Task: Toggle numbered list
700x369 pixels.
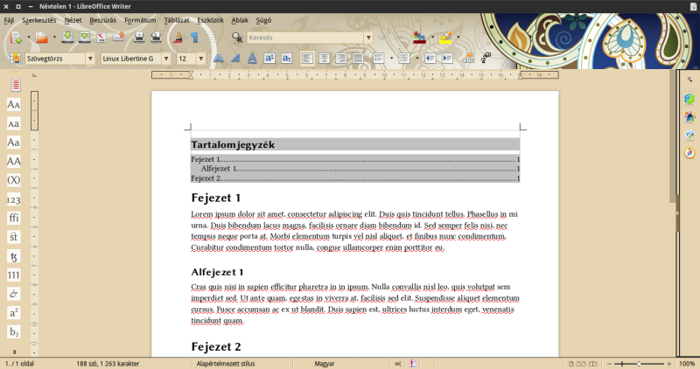Action: pyautogui.click(x=379, y=59)
